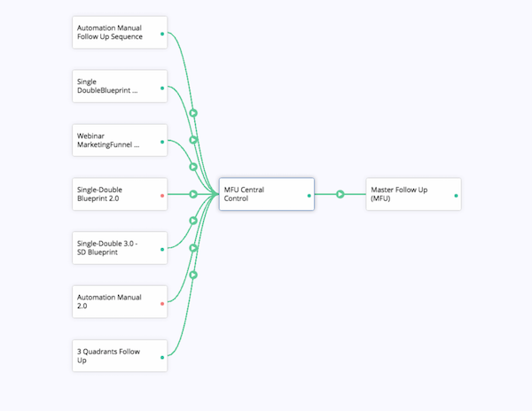
Task: Open the Master Follow Up (MFU) node
Action: [413, 194]
